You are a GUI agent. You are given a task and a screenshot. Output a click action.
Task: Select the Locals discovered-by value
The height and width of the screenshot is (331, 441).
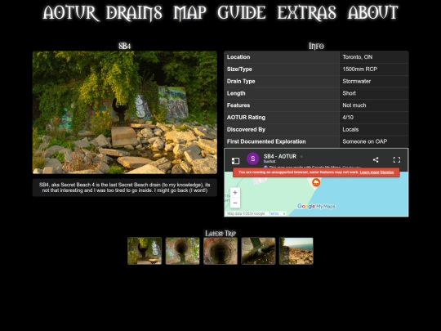click(350, 129)
